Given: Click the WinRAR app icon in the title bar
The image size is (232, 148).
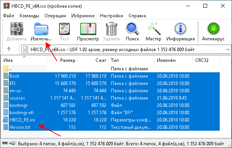Looking at the screenshot, I should click(x=7, y=6).
